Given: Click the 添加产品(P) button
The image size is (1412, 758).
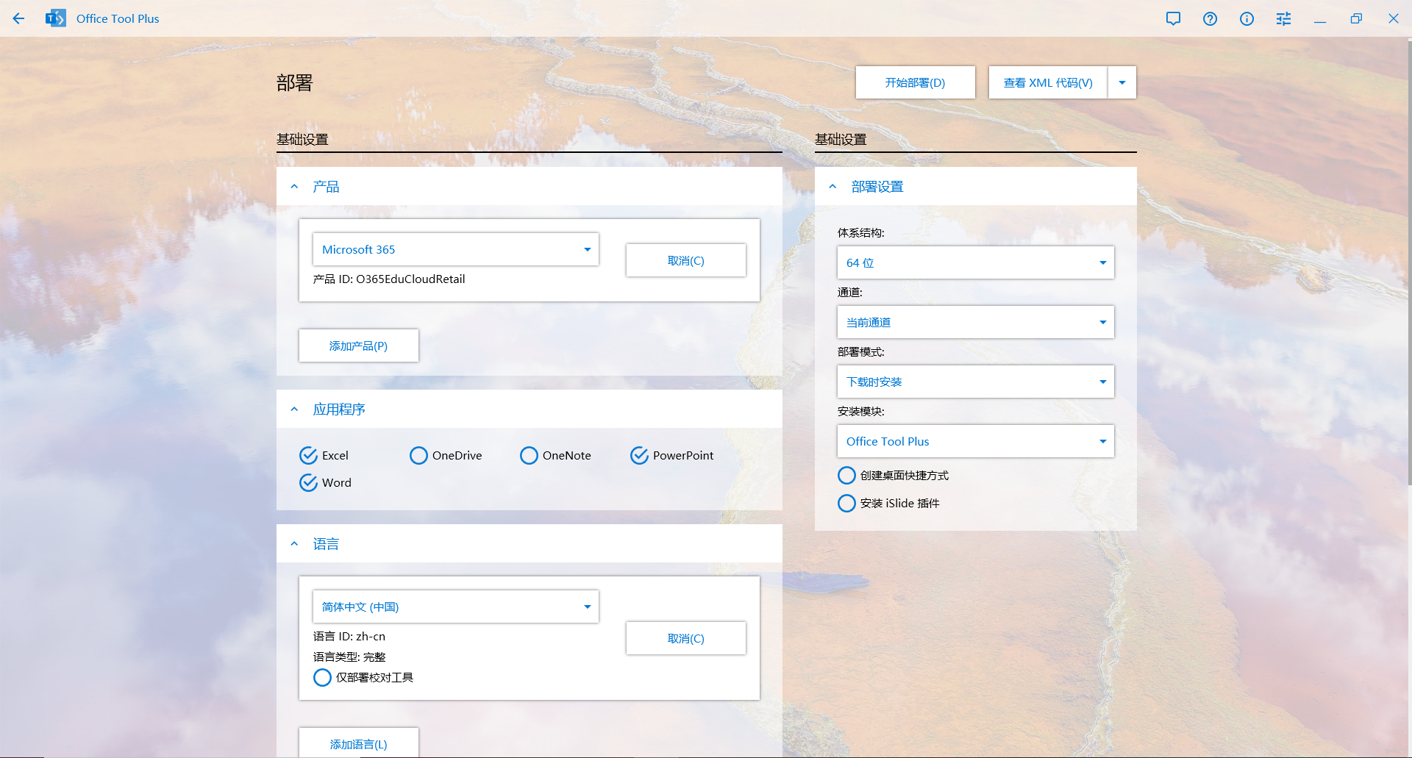Looking at the screenshot, I should pos(358,346).
